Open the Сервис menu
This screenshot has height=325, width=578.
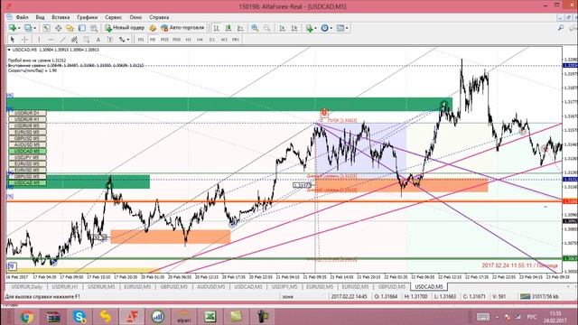[x=113, y=17]
